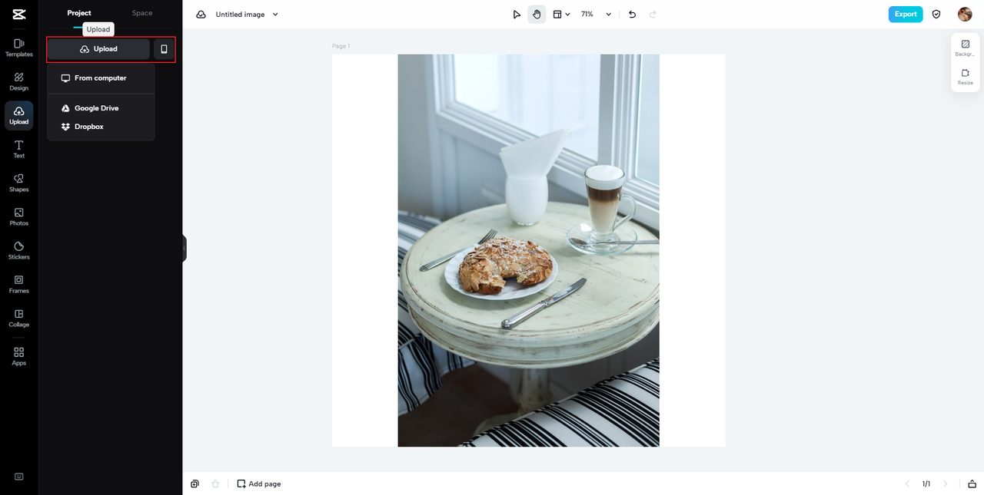Image resolution: width=984 pixels, height=495 pixels.
Task: Open keyboard shortcuts icon at sidebar bottom
Action: [18, 477]
